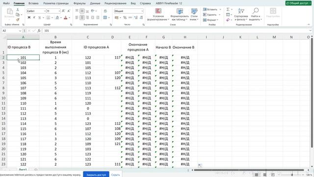The width and height of the screenshot is (314, 177).
Task: Open the font size dropdown
Action: pyautogui.click(x=59, y=11)
